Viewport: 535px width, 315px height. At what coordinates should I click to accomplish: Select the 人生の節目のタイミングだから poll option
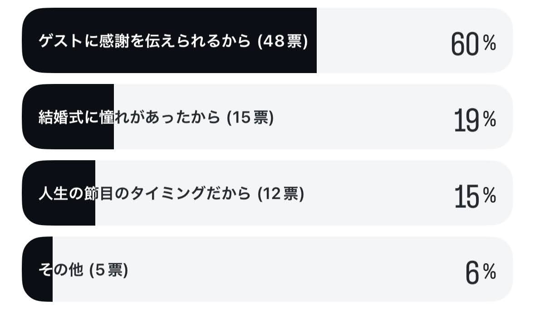pyautogui.click(x=267, y=193)
